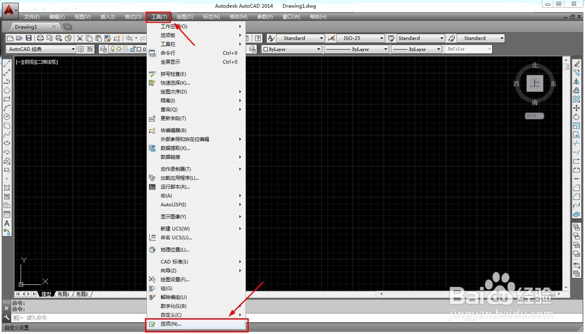Select the Table draw tool
Viewport: 585px width, 334px height.
(6, 214)
